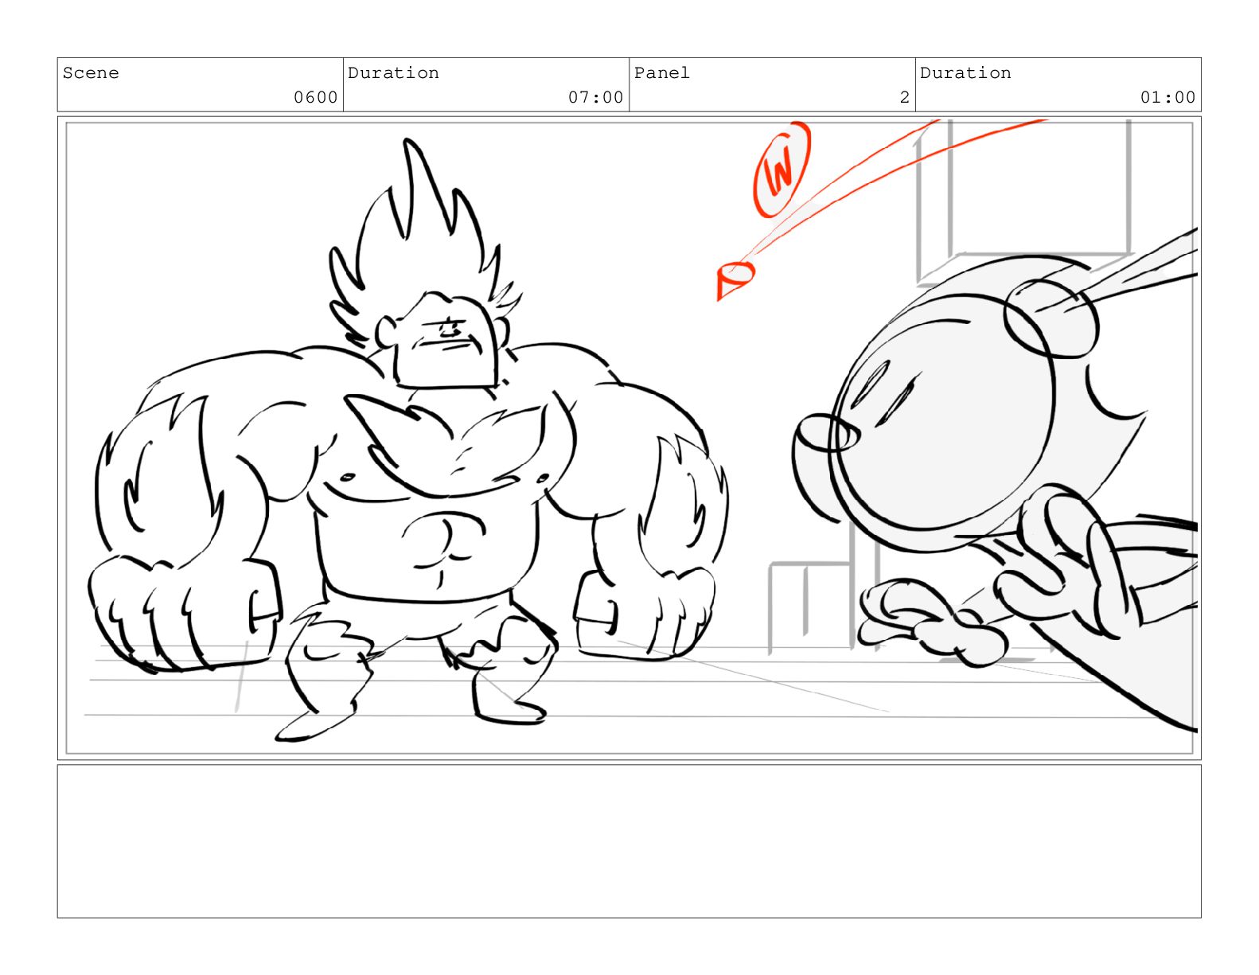Click the empty notes box below panel
The width and height of the screenshot is (1259, 975).
[x=629, y=841]
